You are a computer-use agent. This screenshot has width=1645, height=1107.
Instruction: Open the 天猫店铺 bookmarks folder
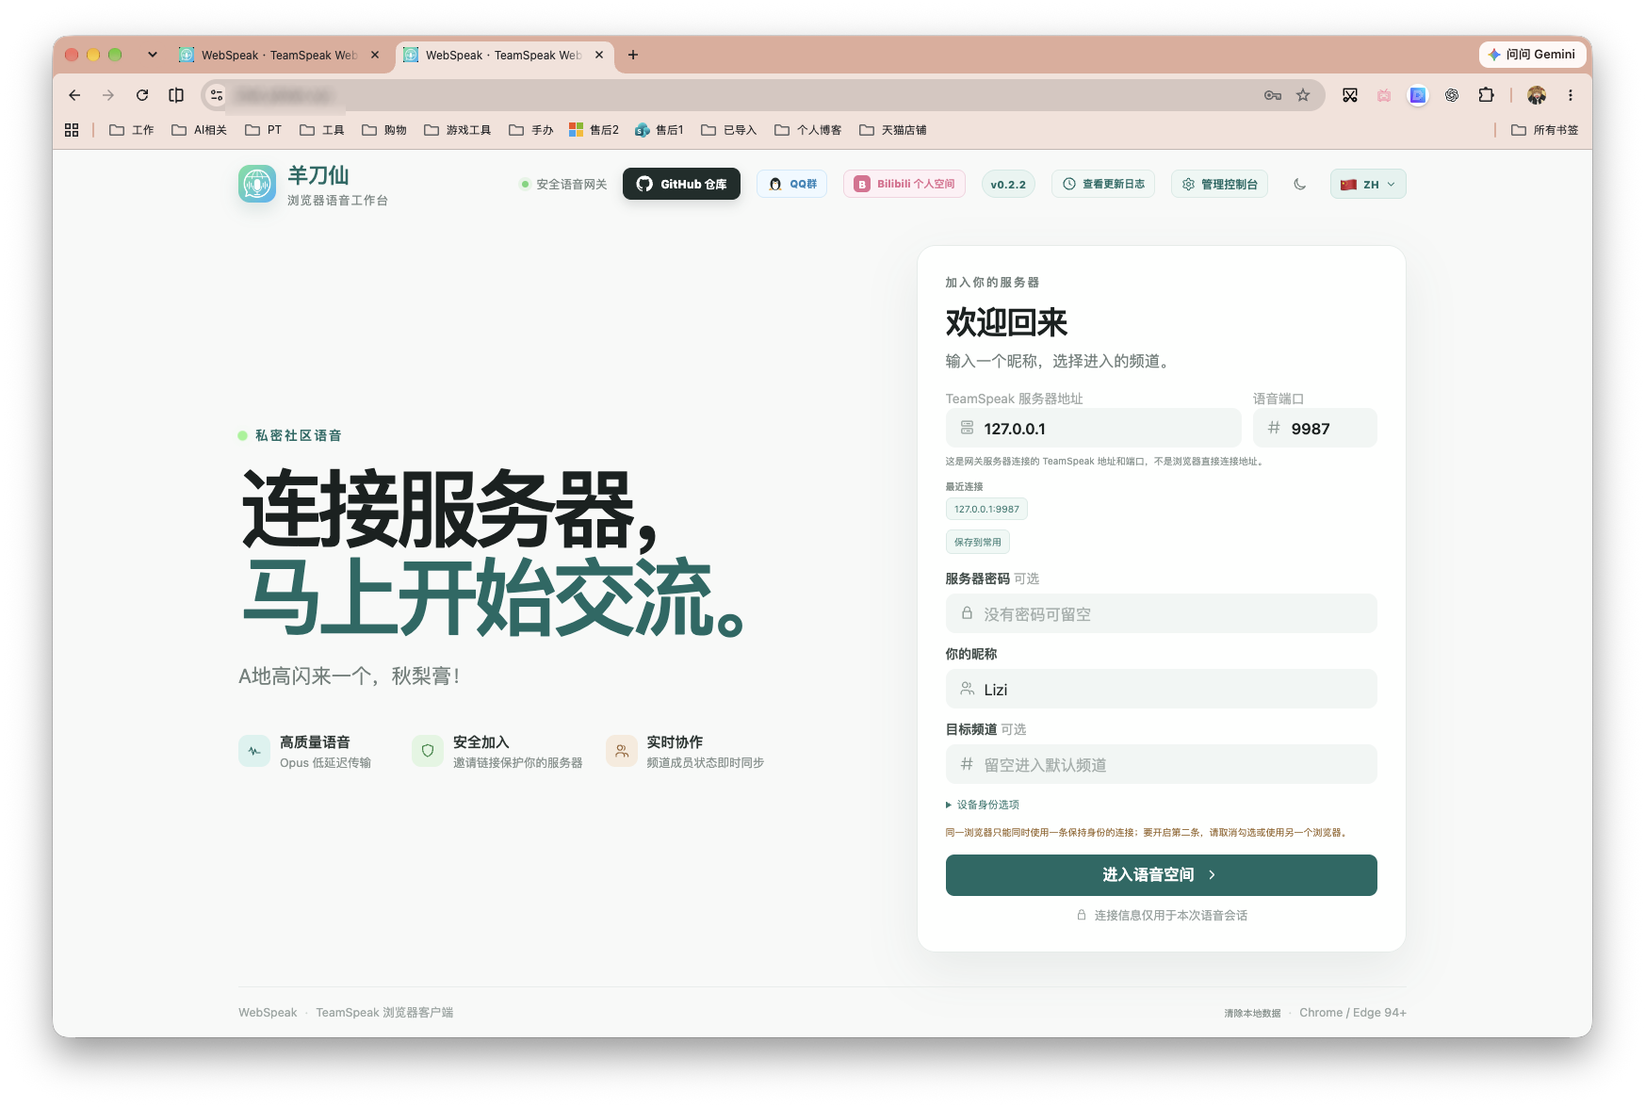(x=893, y=130)
